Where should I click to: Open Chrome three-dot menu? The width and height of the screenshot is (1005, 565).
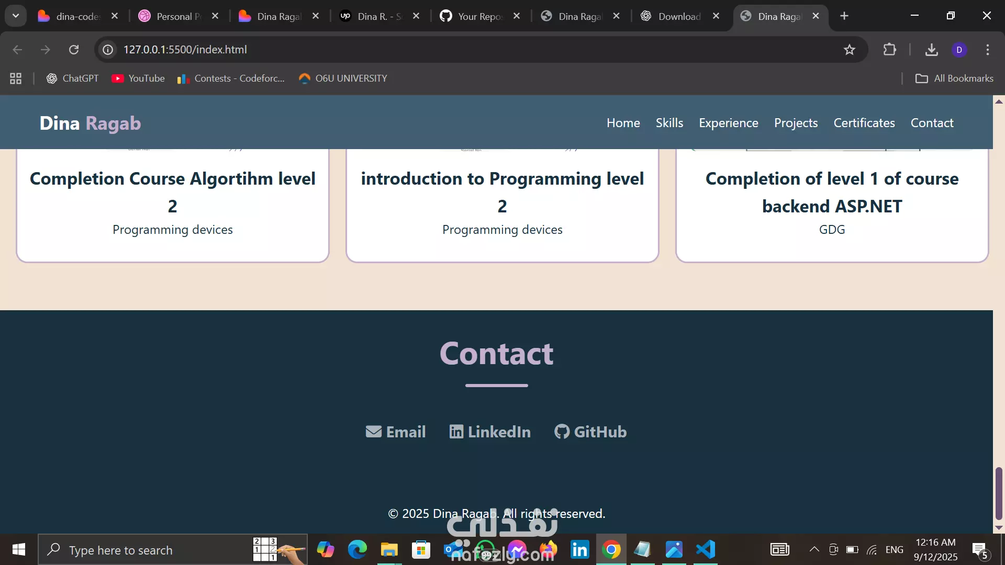[987, 50]
